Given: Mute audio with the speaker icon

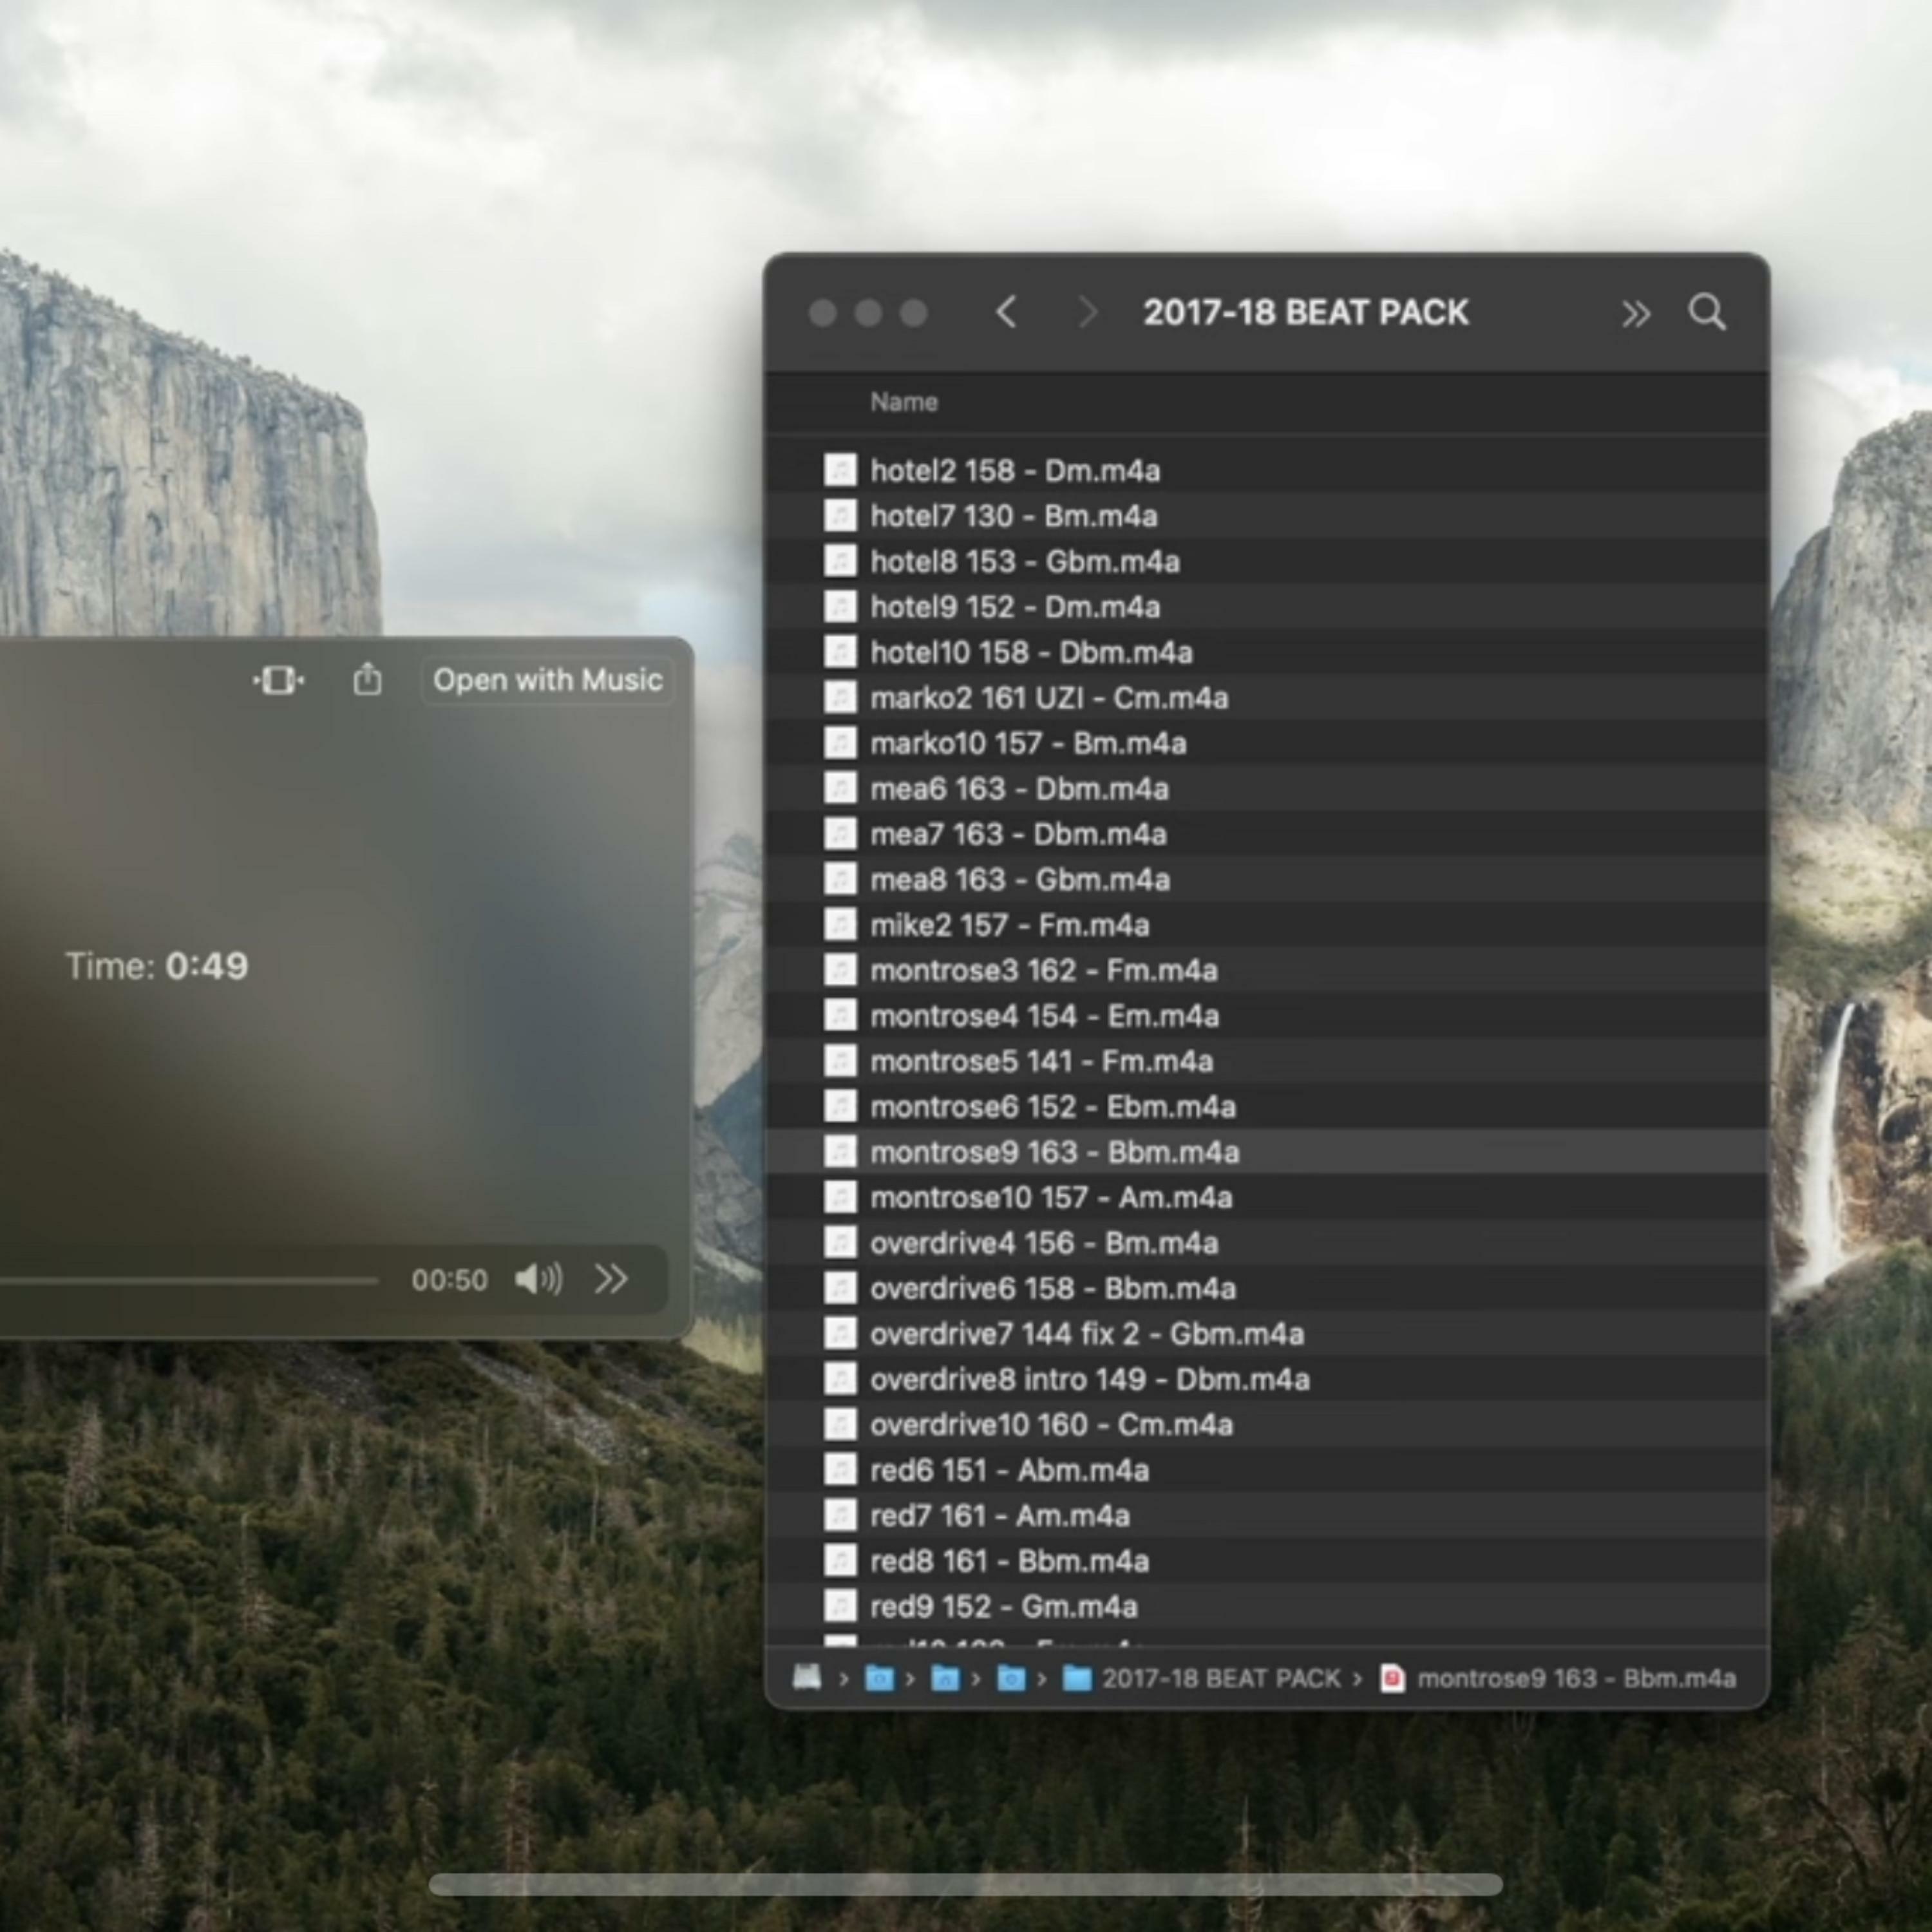Looking at the screenshot, I should tap(538, 1278).
